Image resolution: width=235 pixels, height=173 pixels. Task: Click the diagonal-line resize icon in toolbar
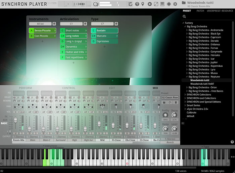[x=156, y=4]
